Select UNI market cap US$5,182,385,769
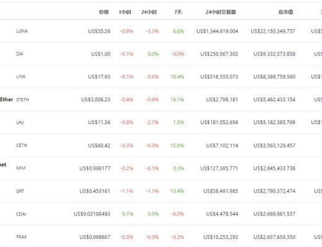 274,122
